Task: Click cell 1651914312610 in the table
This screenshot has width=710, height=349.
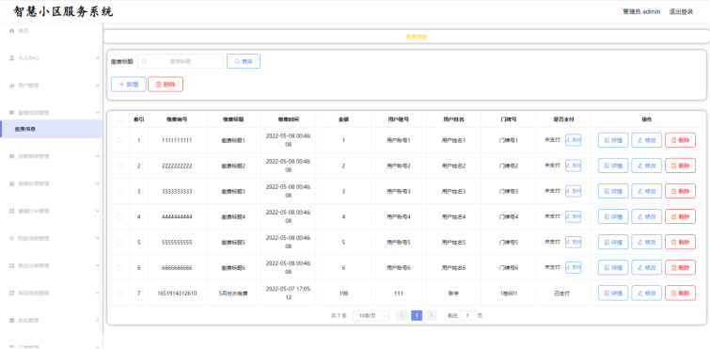Action: click(177, 293)
